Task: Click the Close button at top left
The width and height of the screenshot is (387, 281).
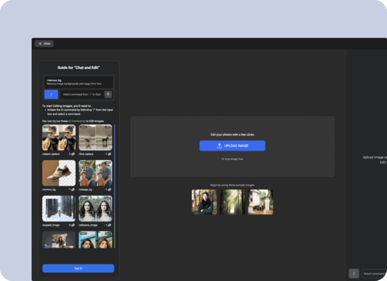Action: tap(44, 44)
